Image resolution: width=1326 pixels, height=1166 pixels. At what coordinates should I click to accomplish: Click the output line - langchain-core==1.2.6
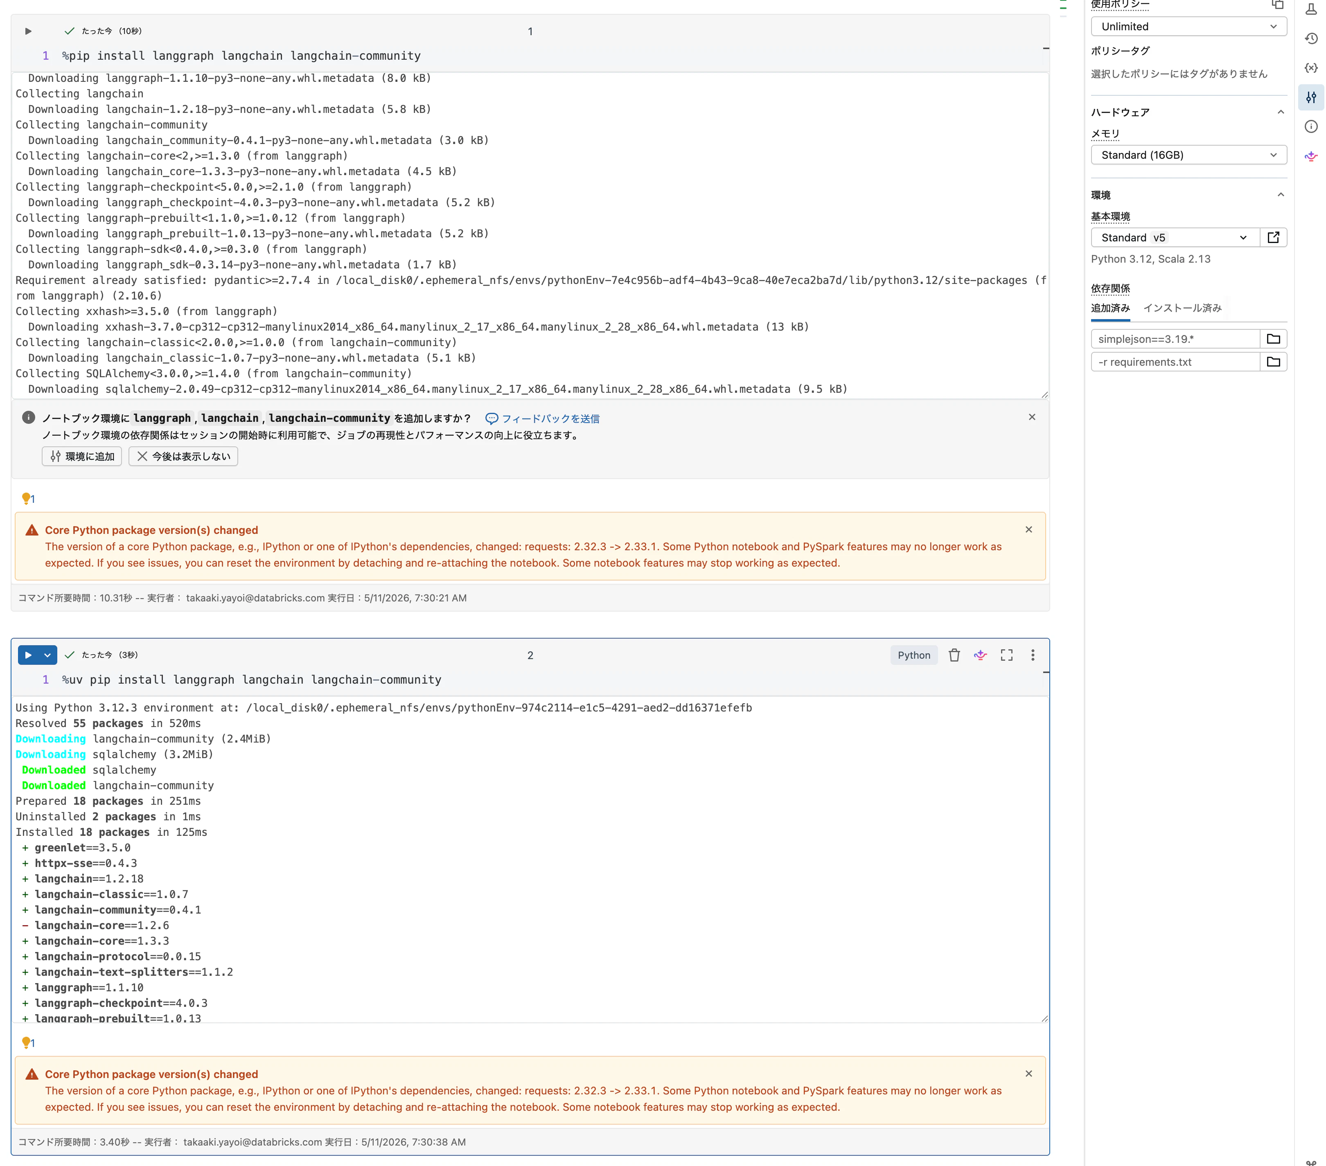pos(95,925)
